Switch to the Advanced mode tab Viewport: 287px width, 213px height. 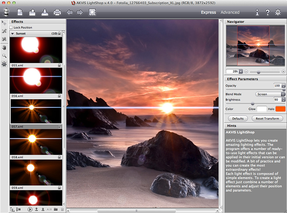point(230,12)
